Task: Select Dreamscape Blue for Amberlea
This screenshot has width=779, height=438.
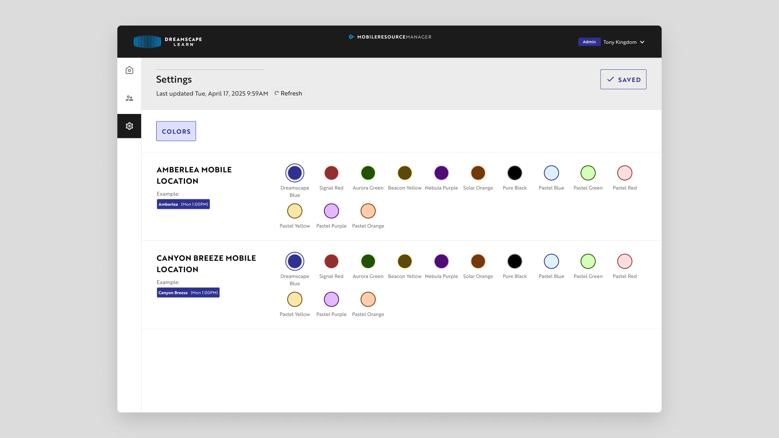Action: point(295,173)
